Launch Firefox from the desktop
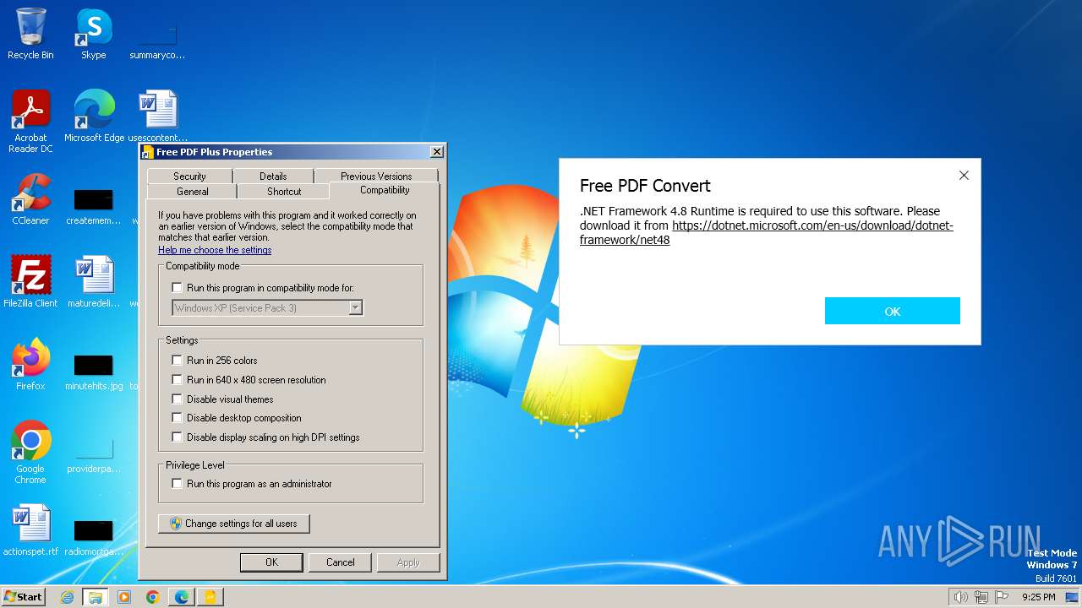Viewport: 1082px width, 608px height. 30,364
